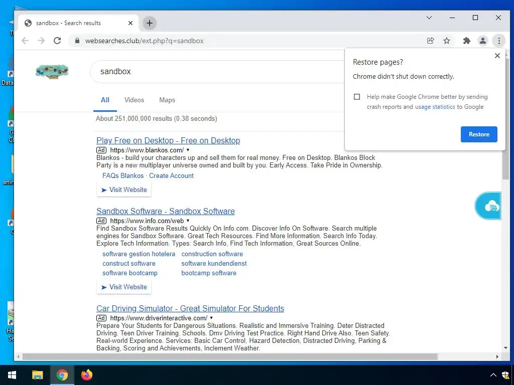Open the Chrome profile avatar
This screenshot has height=385, width=514.
[483, 41]
